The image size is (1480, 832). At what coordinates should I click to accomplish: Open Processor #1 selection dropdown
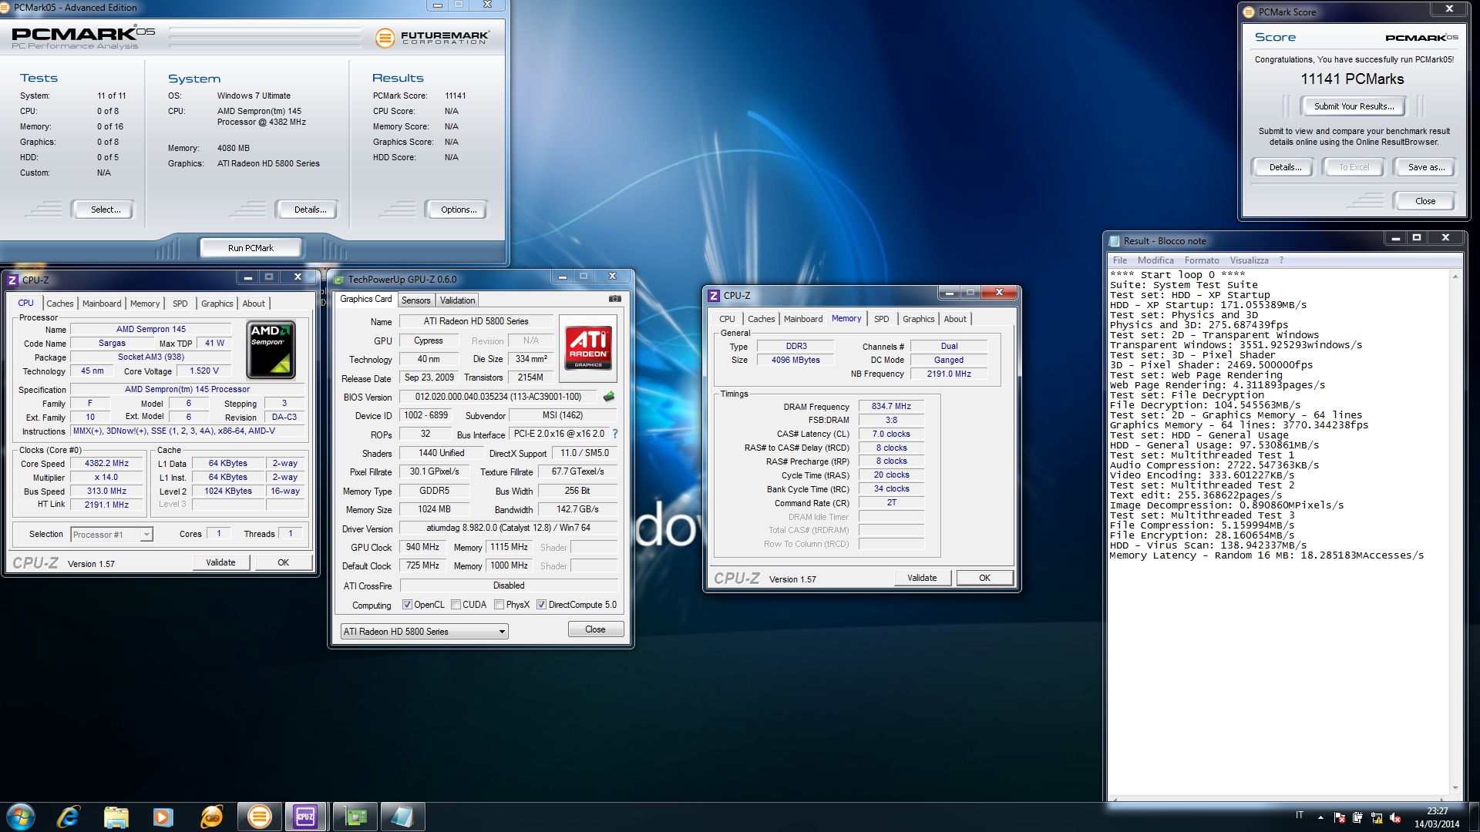coord(112,535)
